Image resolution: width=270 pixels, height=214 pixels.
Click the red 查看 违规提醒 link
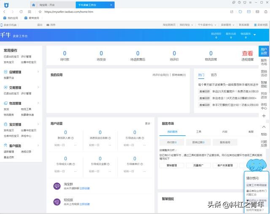click(248, 53)
